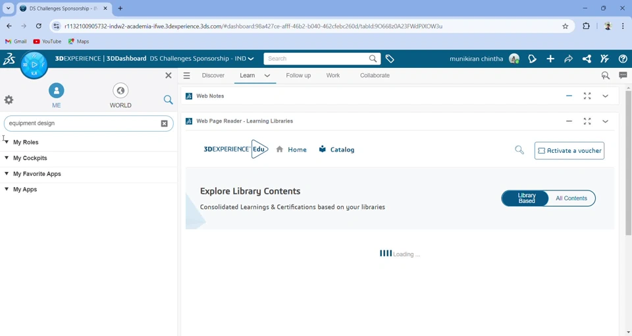Open the dashboard user search icon

click(606, 75)
